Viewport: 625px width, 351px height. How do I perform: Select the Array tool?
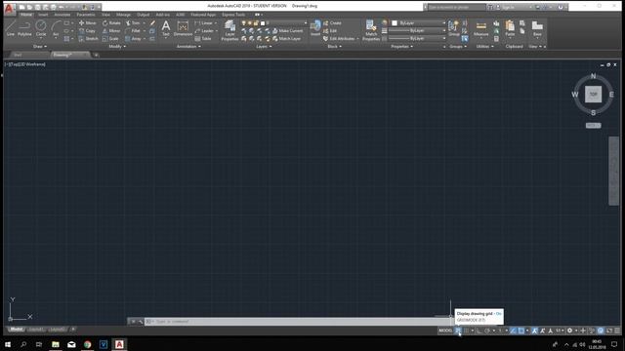133,39
